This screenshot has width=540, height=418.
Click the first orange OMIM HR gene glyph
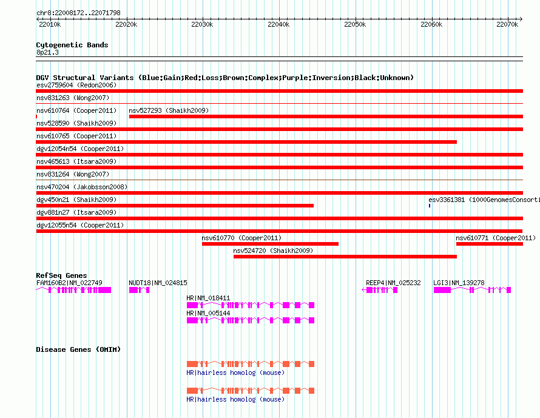[251, 364]
